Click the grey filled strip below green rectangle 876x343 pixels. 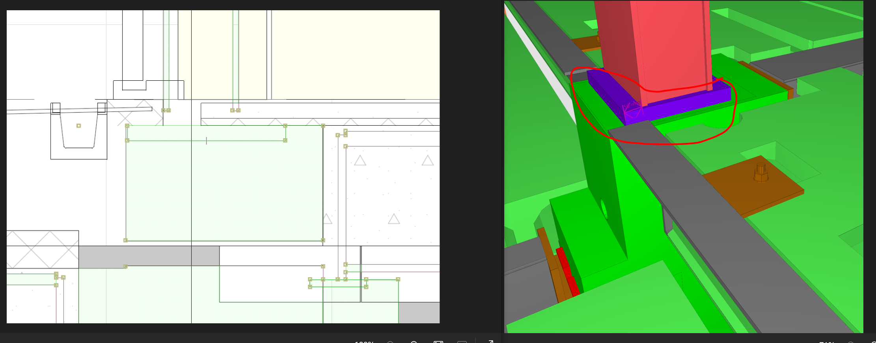[134, 256]
